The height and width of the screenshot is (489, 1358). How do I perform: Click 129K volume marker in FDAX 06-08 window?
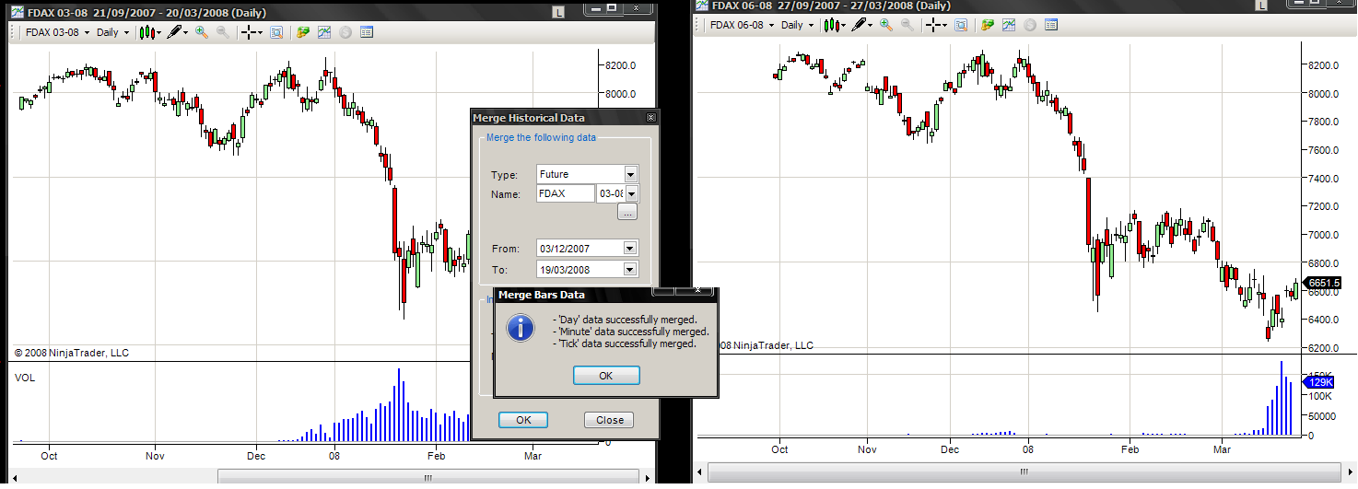tap(1318, 381)
